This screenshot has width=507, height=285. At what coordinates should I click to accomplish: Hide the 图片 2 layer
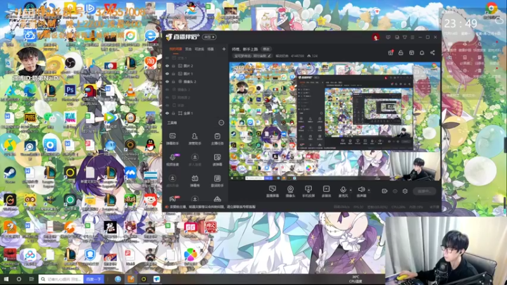pyautogui.click(x=167, y=66)
